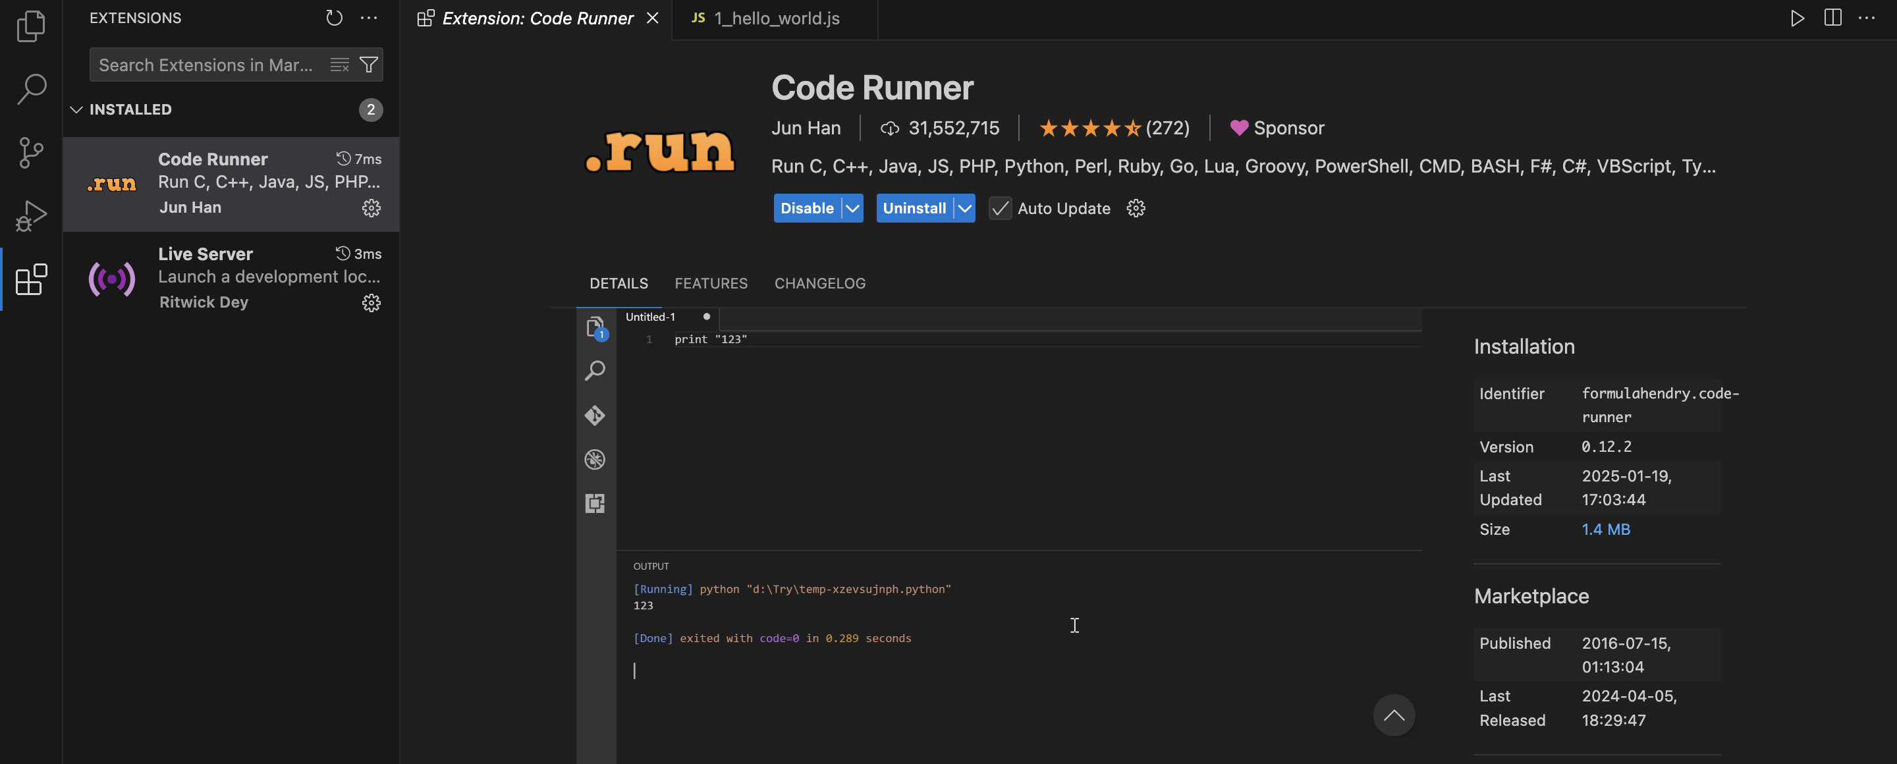This screenshot has width=1897, height=764.
Task: Collapse the INSTALLED extensions section
Action: point(76,110)
